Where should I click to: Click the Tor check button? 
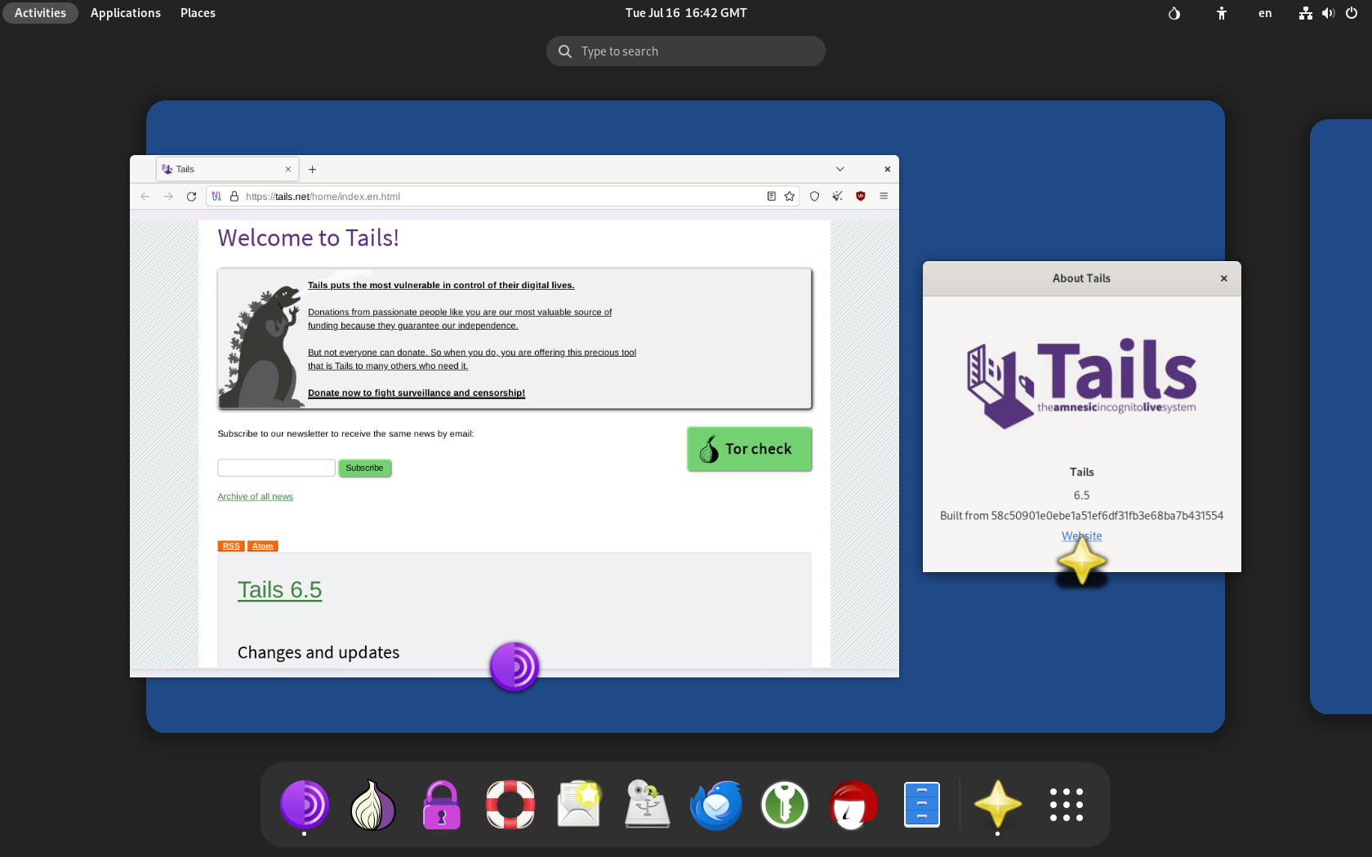(x=750, y=449)
